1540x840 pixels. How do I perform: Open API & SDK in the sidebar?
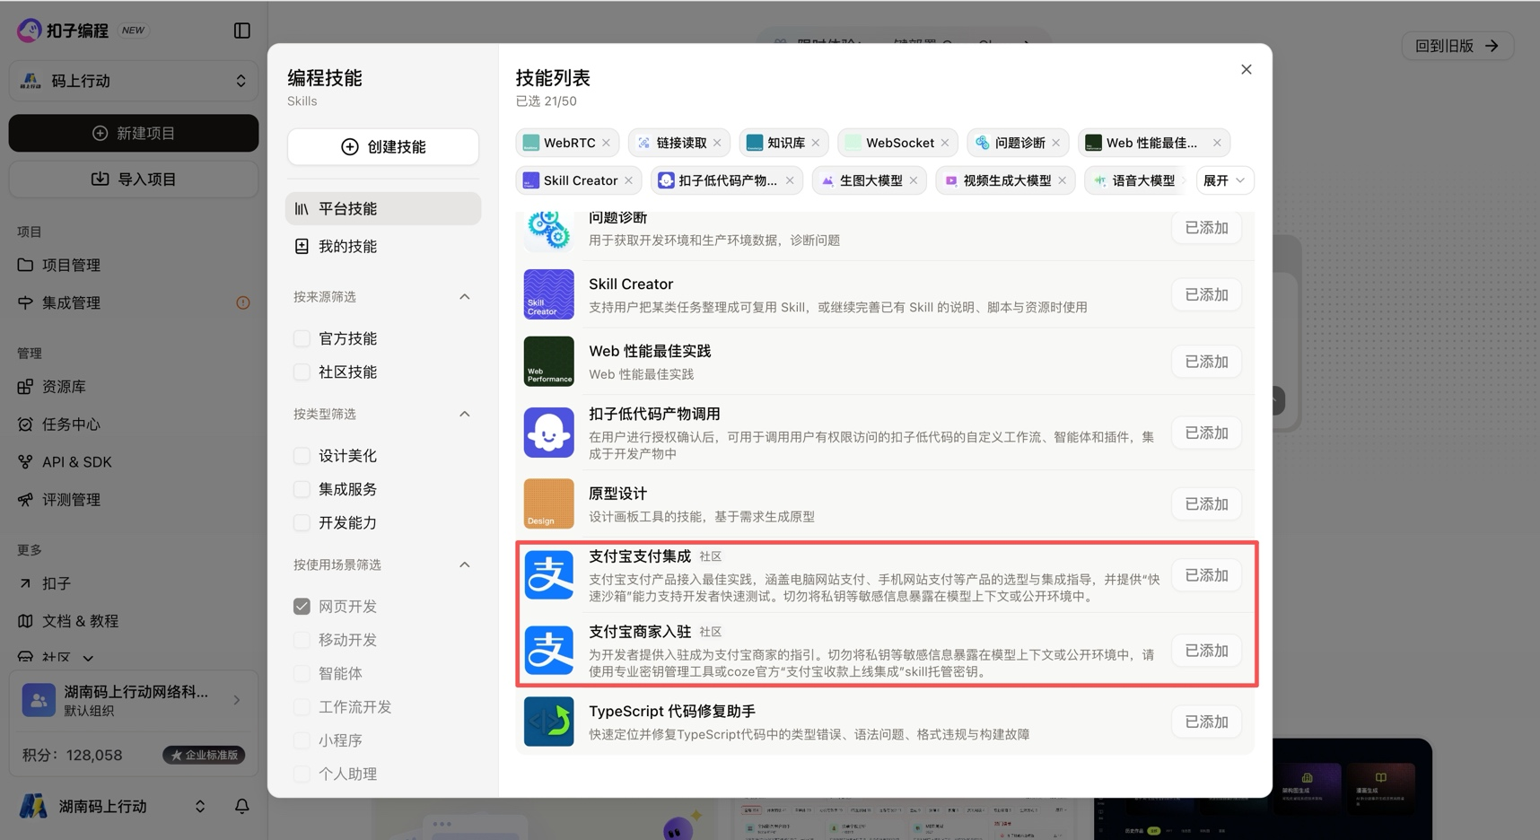[76, 462]
